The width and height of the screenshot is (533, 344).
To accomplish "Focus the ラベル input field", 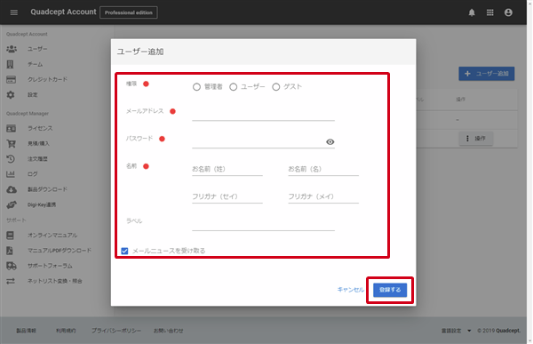I will point(264,224).
